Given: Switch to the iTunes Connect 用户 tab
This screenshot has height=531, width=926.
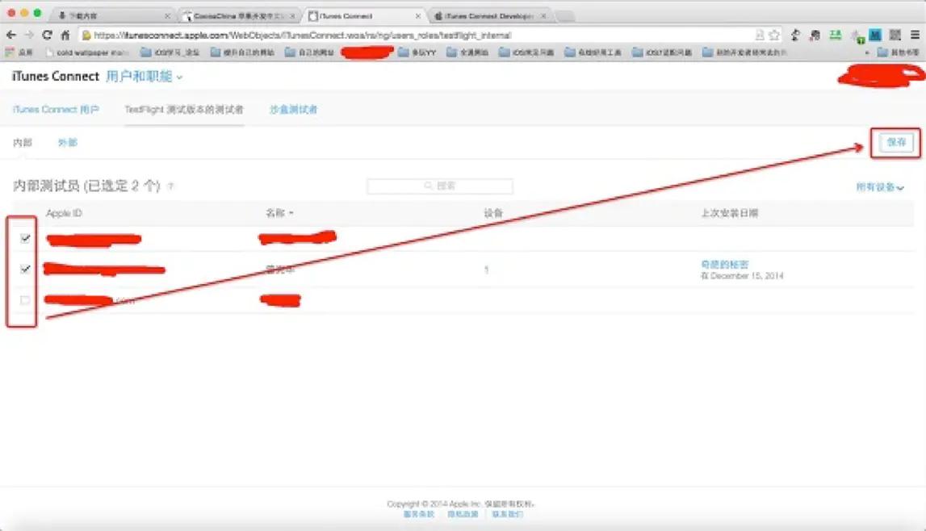Looking at the screenshot, I should click(x=56, y=109).
